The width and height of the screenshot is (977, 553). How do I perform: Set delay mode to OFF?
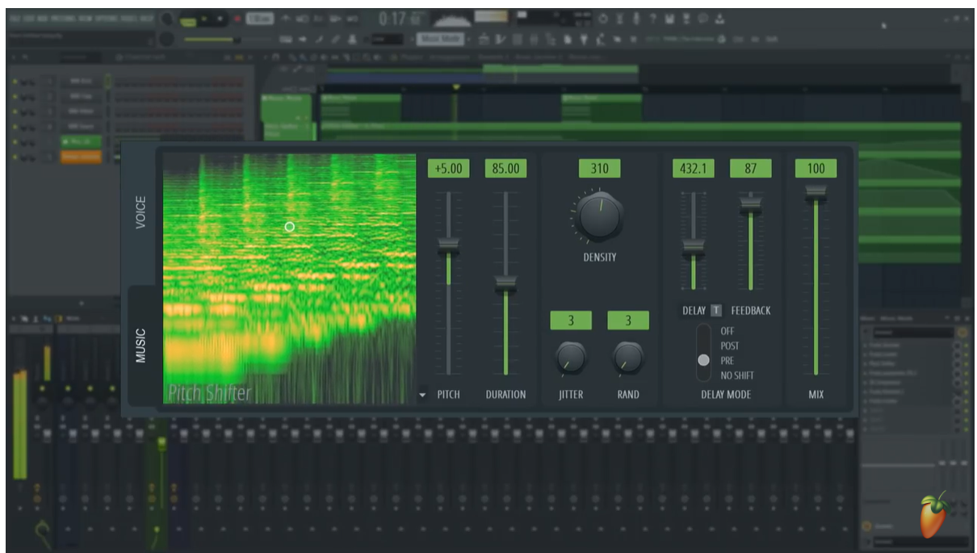(x=728, y=331)
